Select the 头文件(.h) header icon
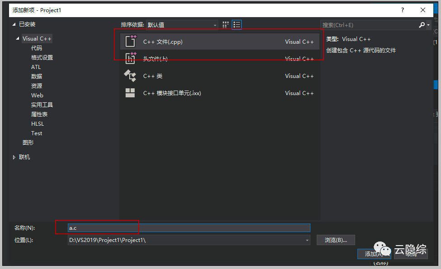Image resolution: width=441 pixels, height=269 pixels. coord(131,58)
